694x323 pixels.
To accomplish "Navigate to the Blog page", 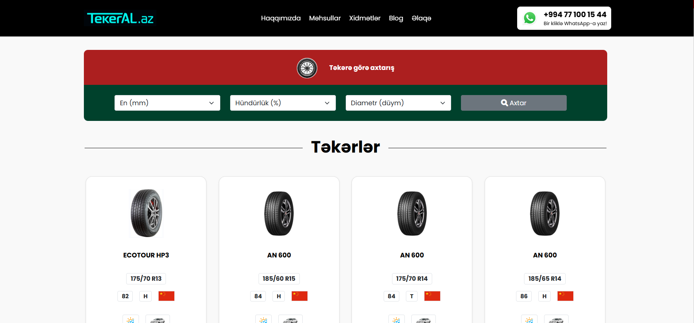I will click(x=396, y=18).
